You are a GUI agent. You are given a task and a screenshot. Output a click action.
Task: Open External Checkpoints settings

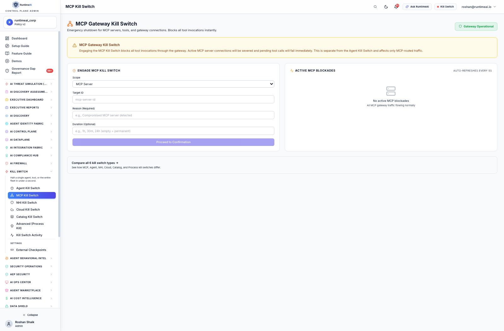point(32,250)
